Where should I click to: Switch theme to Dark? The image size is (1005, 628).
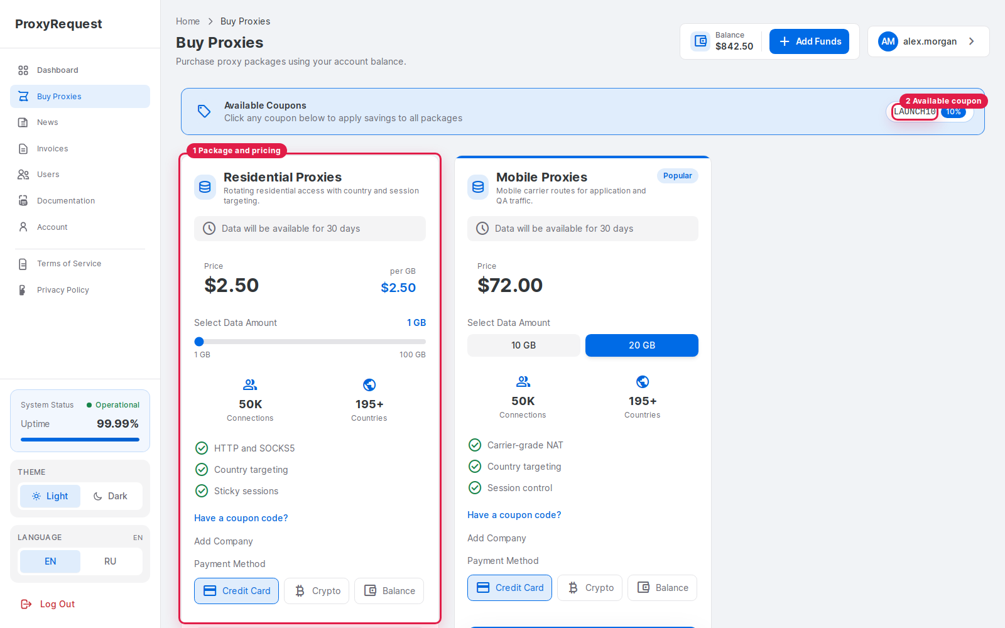tap(111, 496)
